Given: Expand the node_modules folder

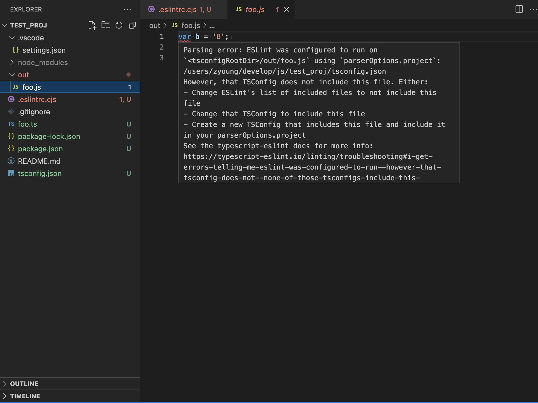Looking at the screenshot, I should [12, 62].
